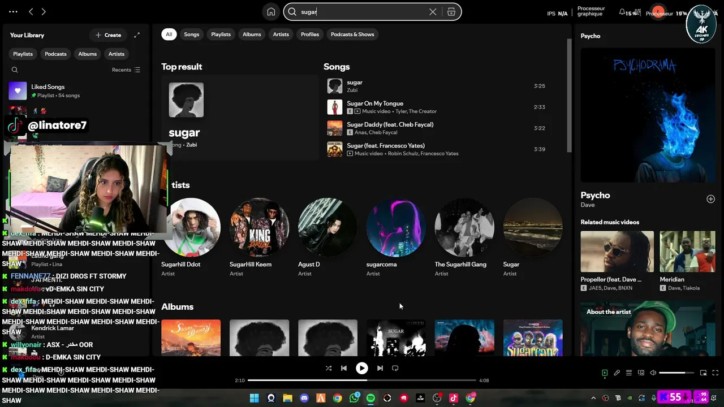The image size is (724, 407).
Task: Open the Sugarcane album cover
Action: click(x=533, y=337)
